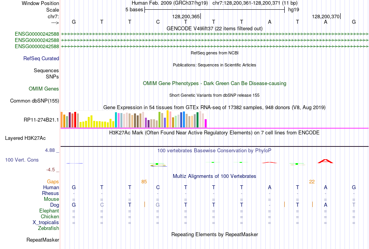Viewport: 369px width, 249px height.
Task: Click the 4.88 PhyloP upper scale value
Action: click(50, 150)
